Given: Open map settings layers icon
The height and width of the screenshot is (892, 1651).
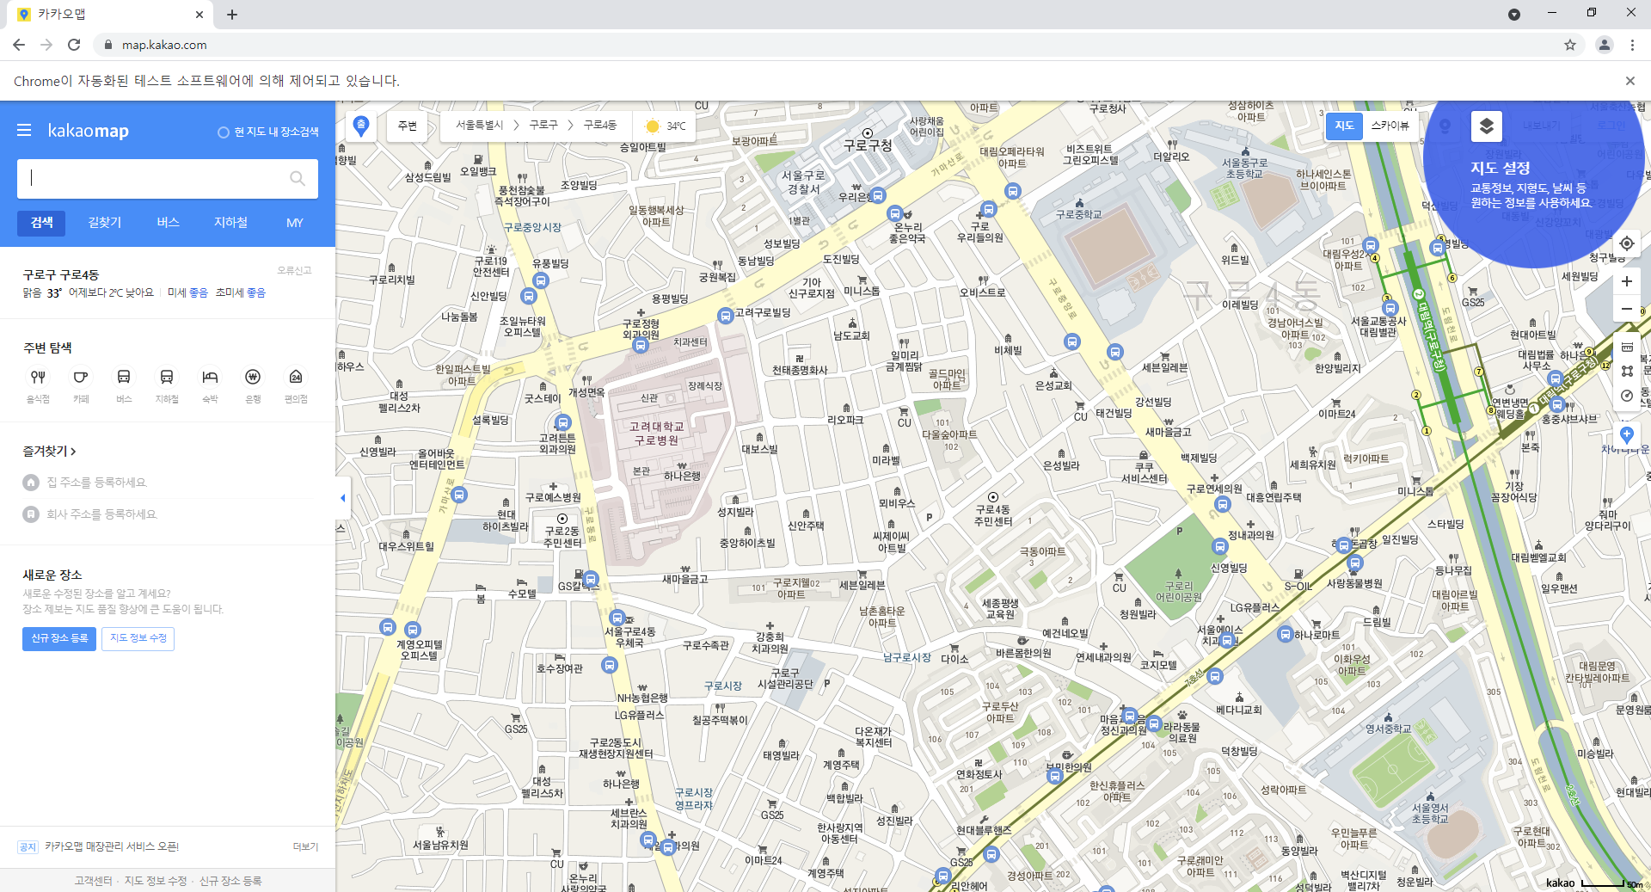Looking at the screenshot, I should (x=1487, y=126).
